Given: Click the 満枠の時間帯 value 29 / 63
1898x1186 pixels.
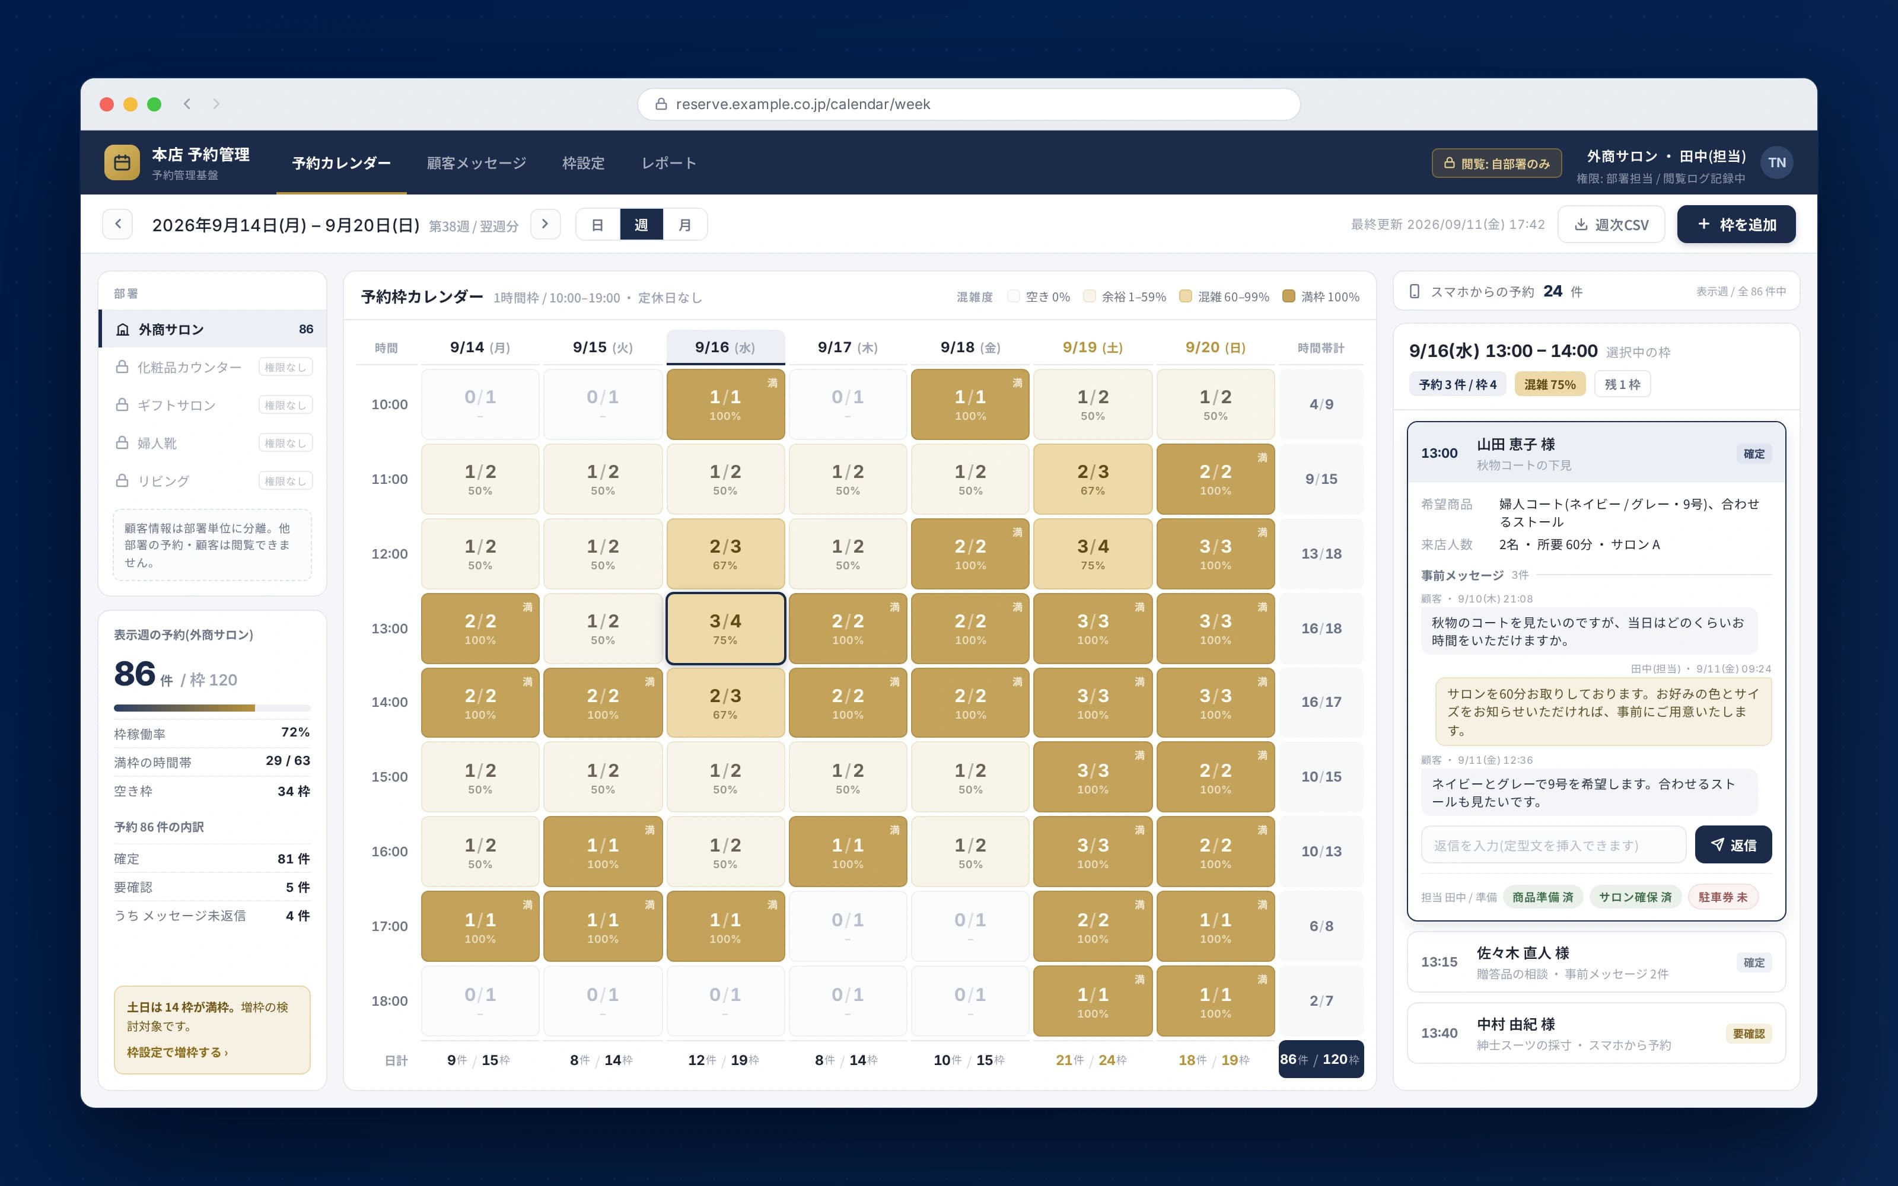Looking at the screenshot, I should [x=288, y=760].
